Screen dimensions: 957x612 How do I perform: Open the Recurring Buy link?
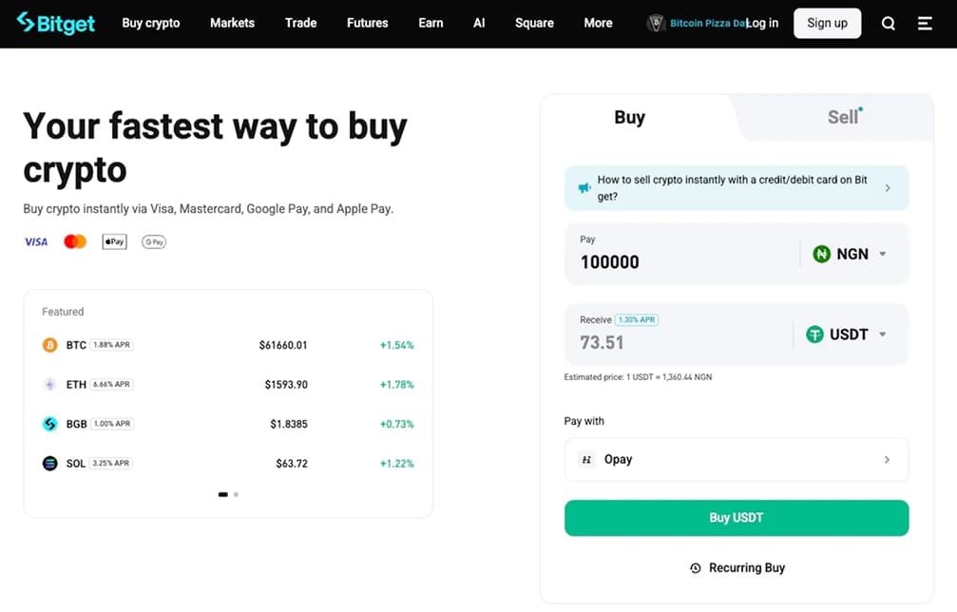[737, 568]
